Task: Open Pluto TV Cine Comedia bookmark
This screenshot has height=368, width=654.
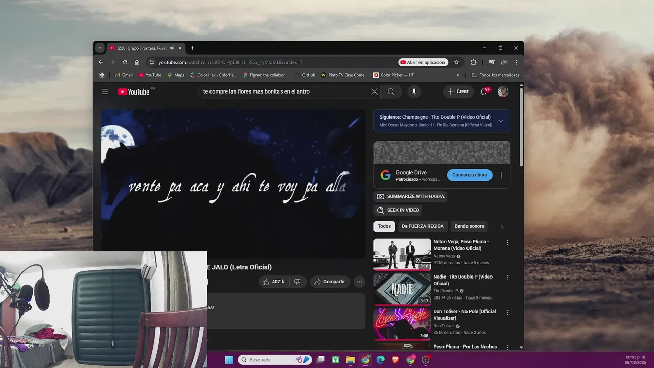Action: tap(344, 75)
